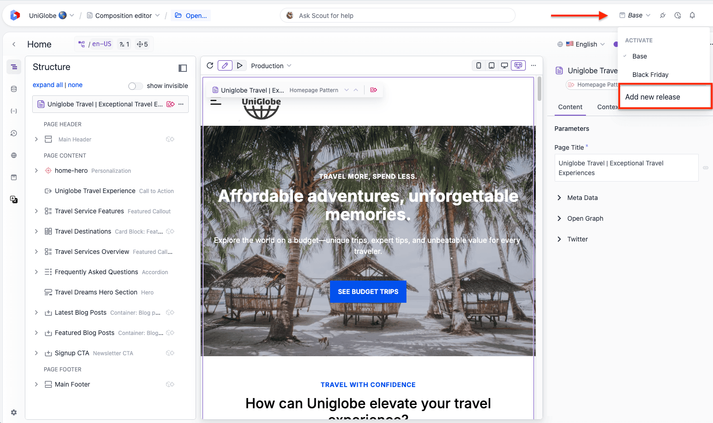Image resolution: width=713 pixels, height=423 pixels.
Task: Open the database icon in left sidebar
Action: pos(14,89)
